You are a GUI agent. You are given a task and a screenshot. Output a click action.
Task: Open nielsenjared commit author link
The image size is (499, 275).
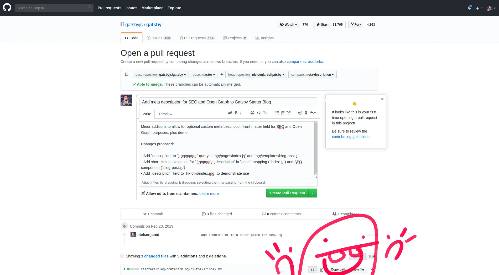[x=148, y=235]
